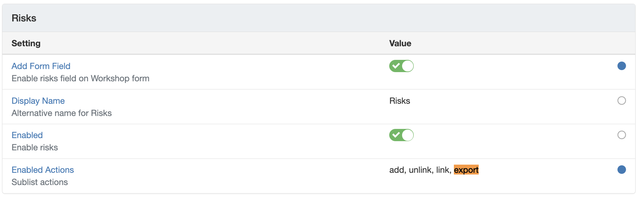Viewport: 641px width, 200px height.
Task: Click the Risks panel heading
Action: [x=24, y=18]
